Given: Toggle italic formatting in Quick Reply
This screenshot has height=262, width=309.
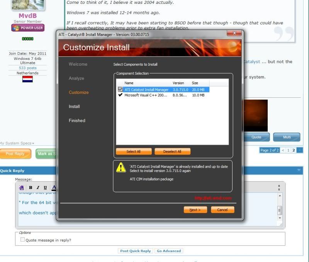Looking at the screenshot, I should tap(38, 187).
